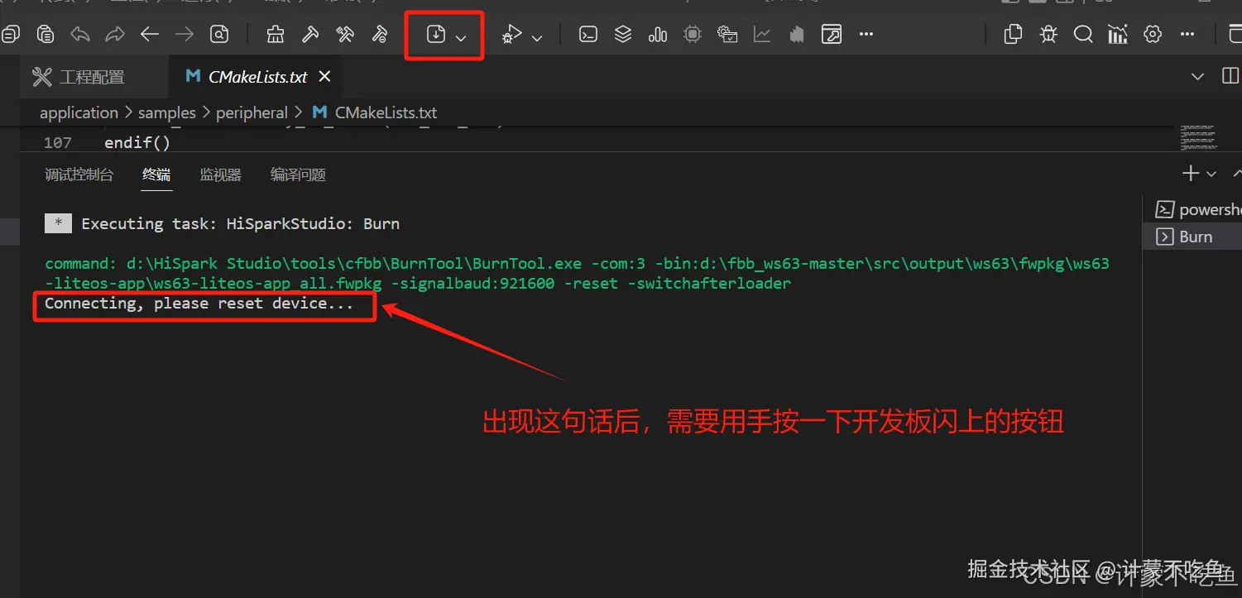Close the CMakeLists.txt tab
The image size is (1242, 598).
tap(324, 76)
